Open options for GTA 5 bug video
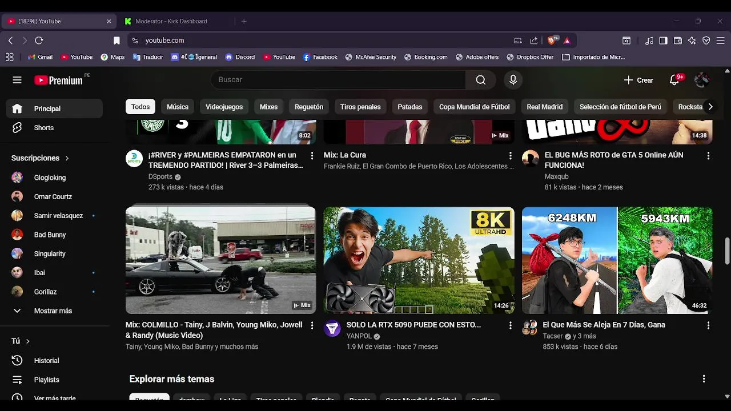 708,155
